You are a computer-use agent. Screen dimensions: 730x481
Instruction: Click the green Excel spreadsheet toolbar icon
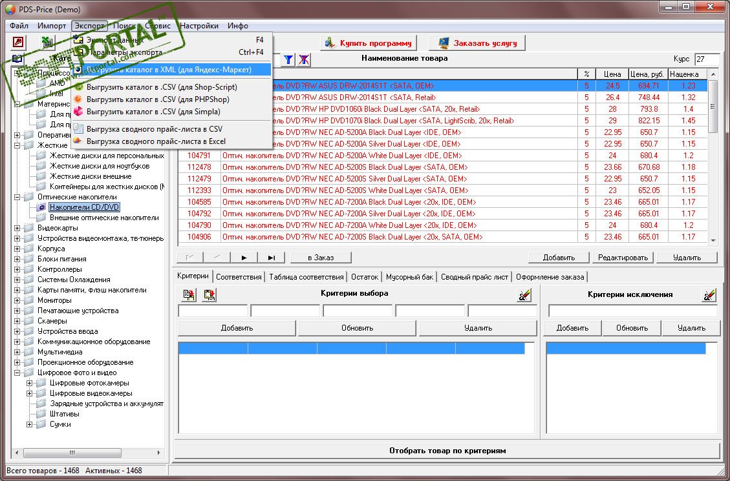[48, 43]
